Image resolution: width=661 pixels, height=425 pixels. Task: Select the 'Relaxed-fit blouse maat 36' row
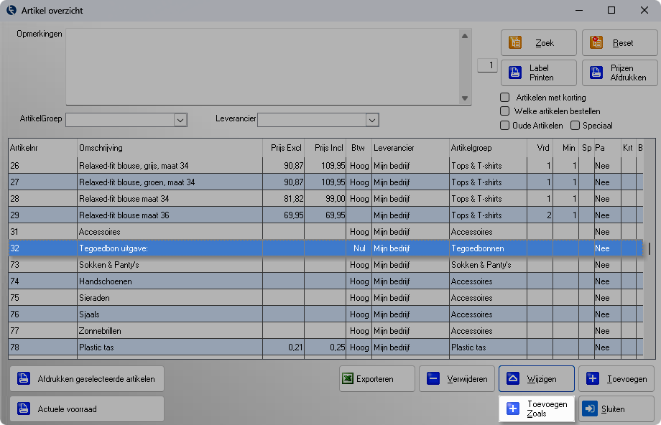tap(325, 215)
